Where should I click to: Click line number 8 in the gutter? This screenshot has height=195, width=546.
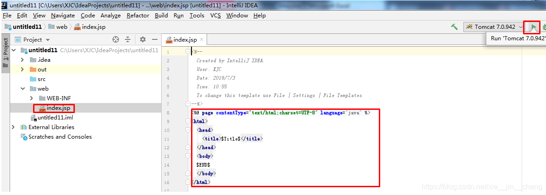[168, 113]
